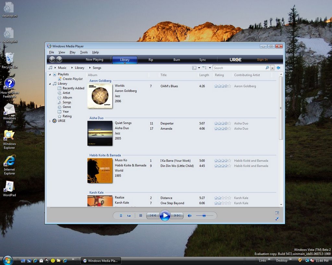Open the Music breadcrumb arrow

[x=55, y=68]
